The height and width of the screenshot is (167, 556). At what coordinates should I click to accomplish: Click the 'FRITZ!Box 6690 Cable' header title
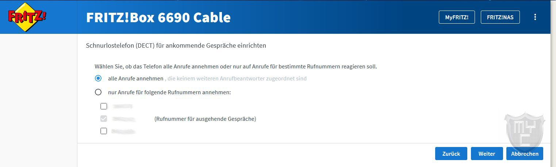click(158, 17)
